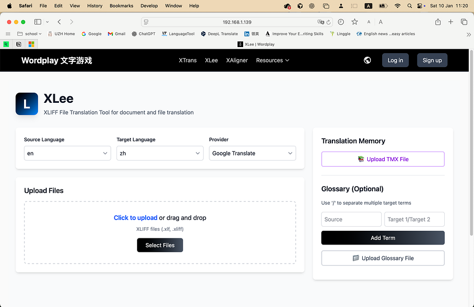Click the 'Click to upload' link
This screenshot has width=474, height=307.
(135, 218)
